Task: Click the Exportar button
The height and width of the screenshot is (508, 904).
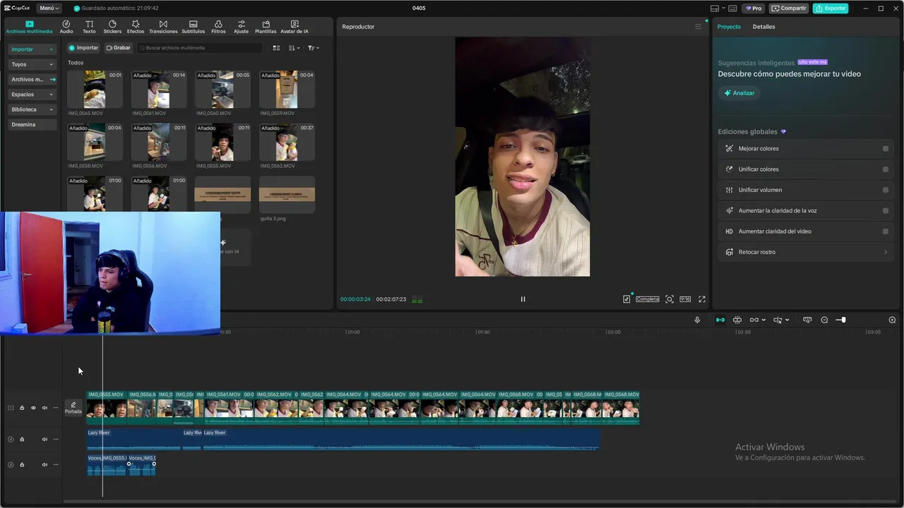Action: point(831,8)
